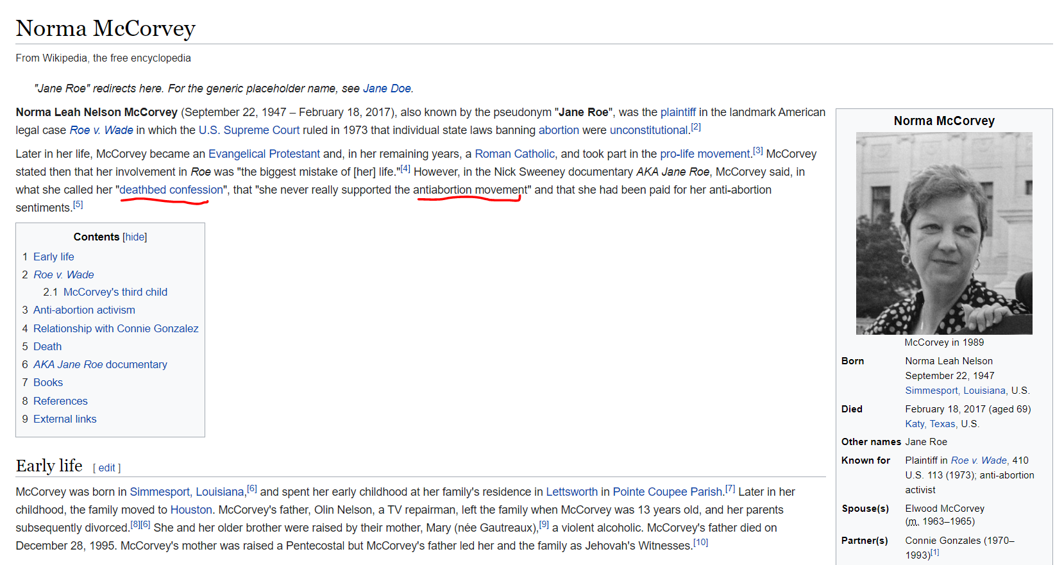Open Simmesport, Louisiana link in infobox

956,391
